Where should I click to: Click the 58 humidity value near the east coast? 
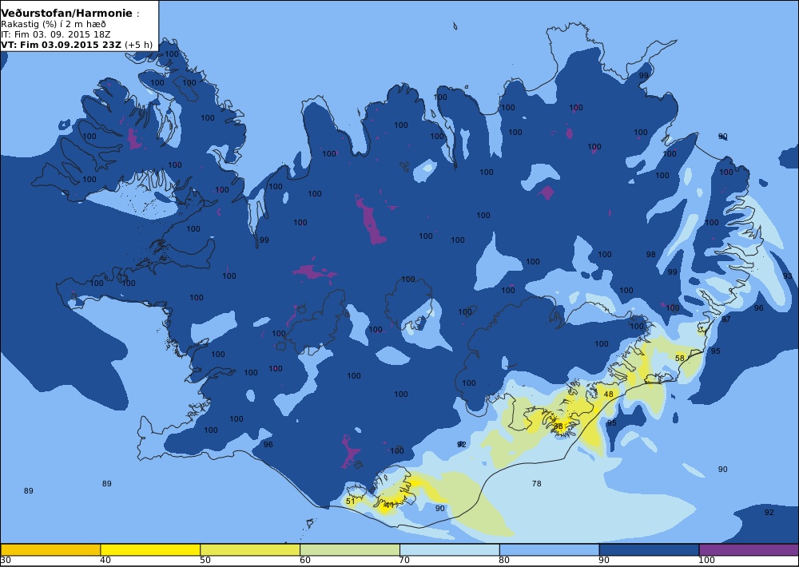click(x=680, y=358)
